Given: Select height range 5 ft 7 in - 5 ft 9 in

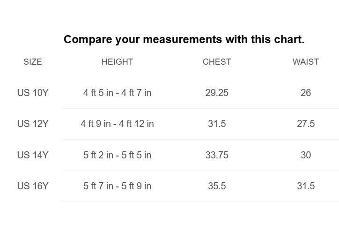Looking at the screenshot, I should coord(117,186).
